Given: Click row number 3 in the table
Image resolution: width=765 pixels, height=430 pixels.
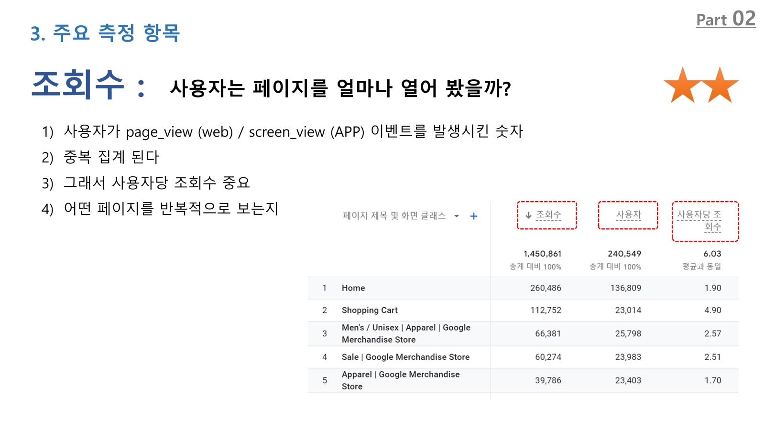Looking at the screenshot, I should (x=325, y=333).
